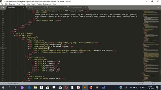Screen dimensions: 161x90
Task: Show hidden tray icons chevron
Action: [x=131, y=87]
